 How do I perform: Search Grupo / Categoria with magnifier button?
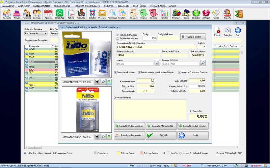pos(203,63)
